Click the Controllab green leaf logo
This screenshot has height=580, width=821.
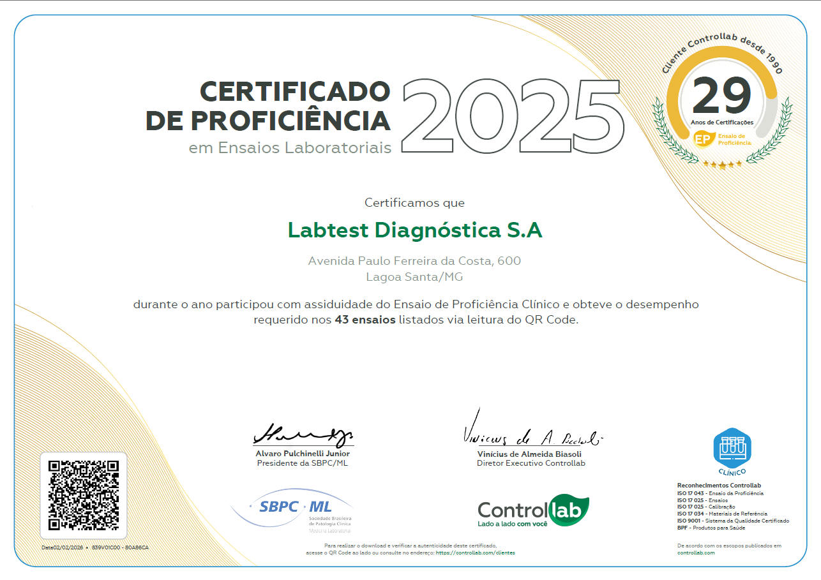click(533, 510)
